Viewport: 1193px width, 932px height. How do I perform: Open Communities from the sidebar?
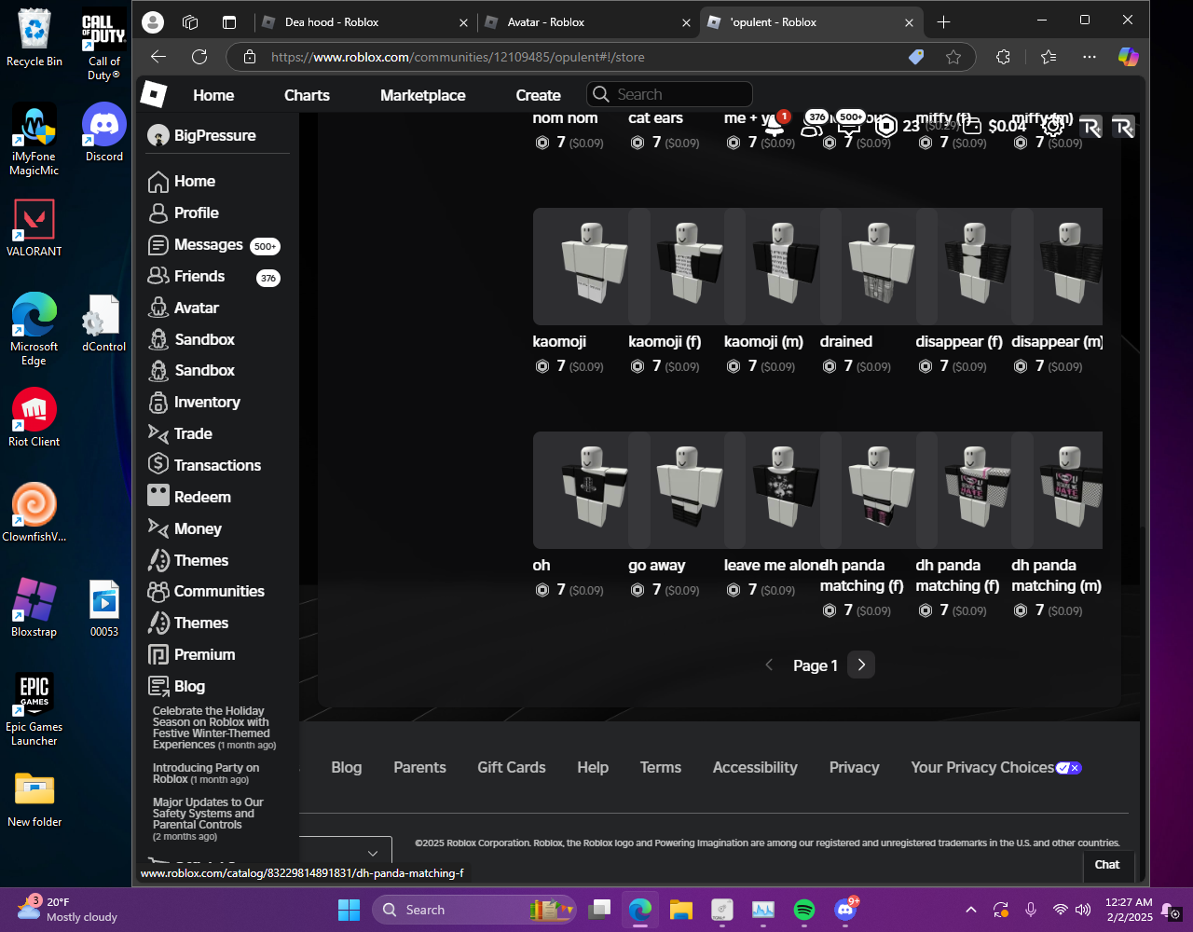tap(218, 592)
